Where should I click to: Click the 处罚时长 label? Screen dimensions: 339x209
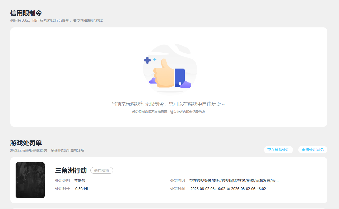62,189
